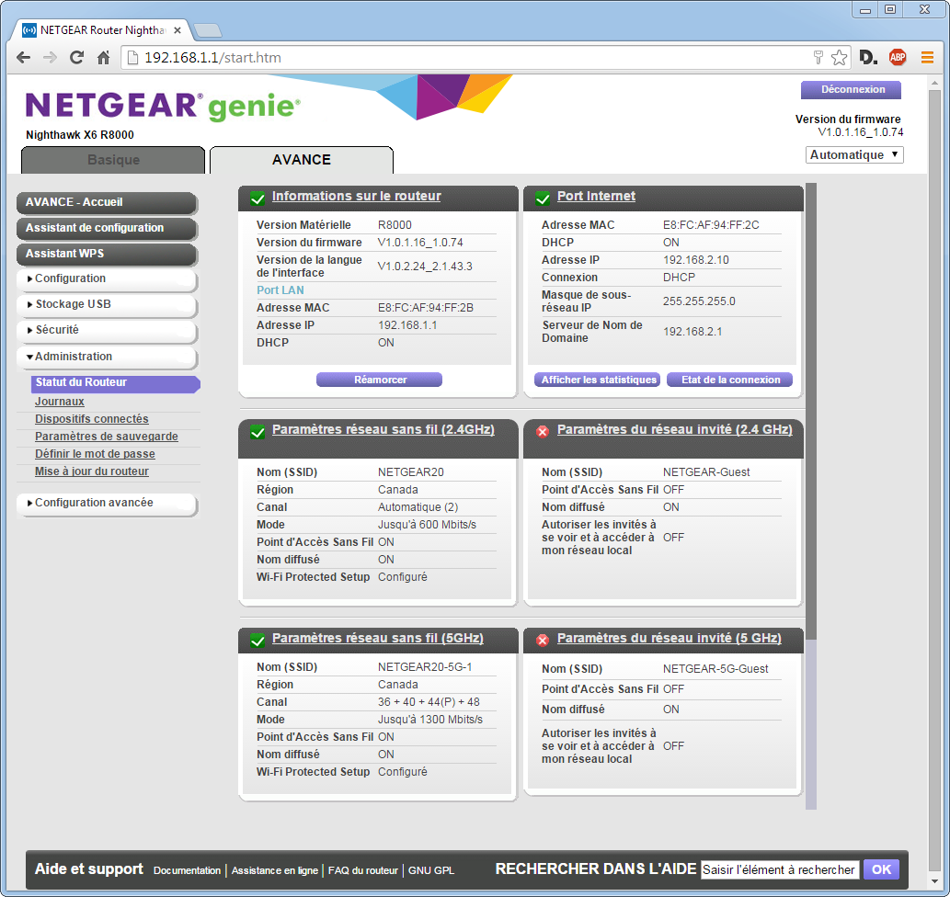Screen dimensions: 950x897
Task: Click the Déconnexion button
Action: [852, 90]
